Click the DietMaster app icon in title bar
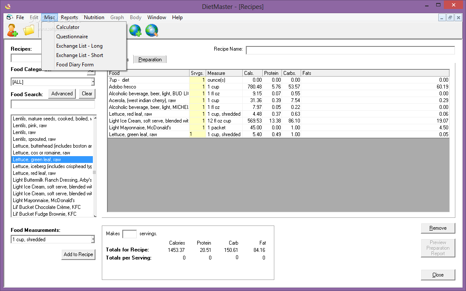 (8, 6)
